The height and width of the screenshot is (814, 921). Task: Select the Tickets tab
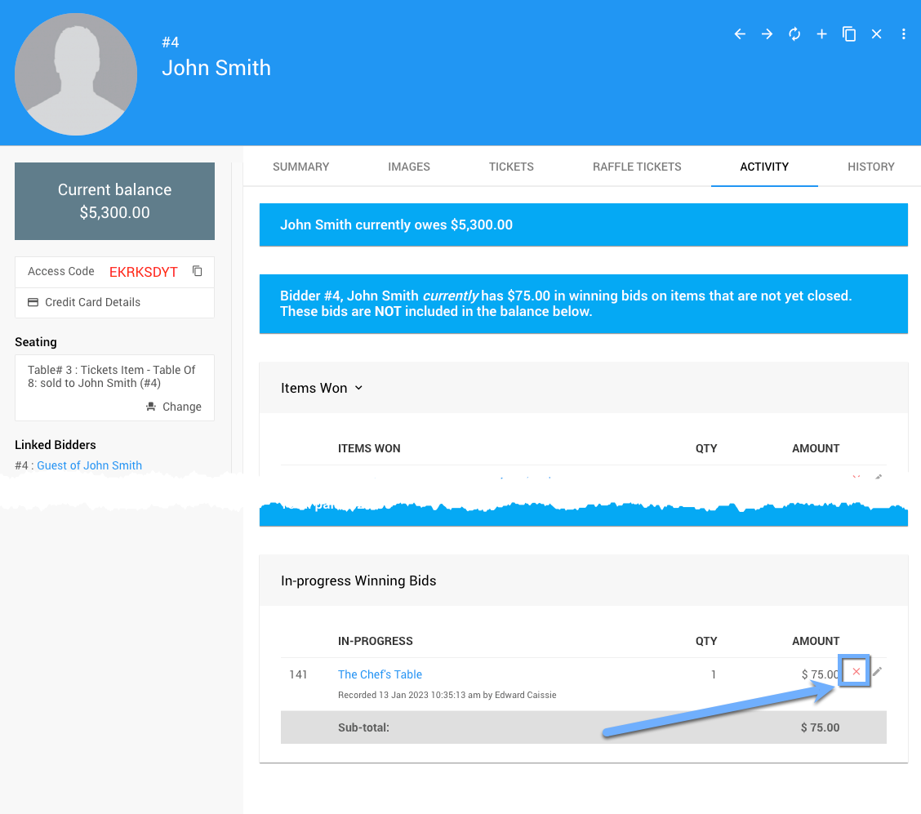(x=511, y=167)
